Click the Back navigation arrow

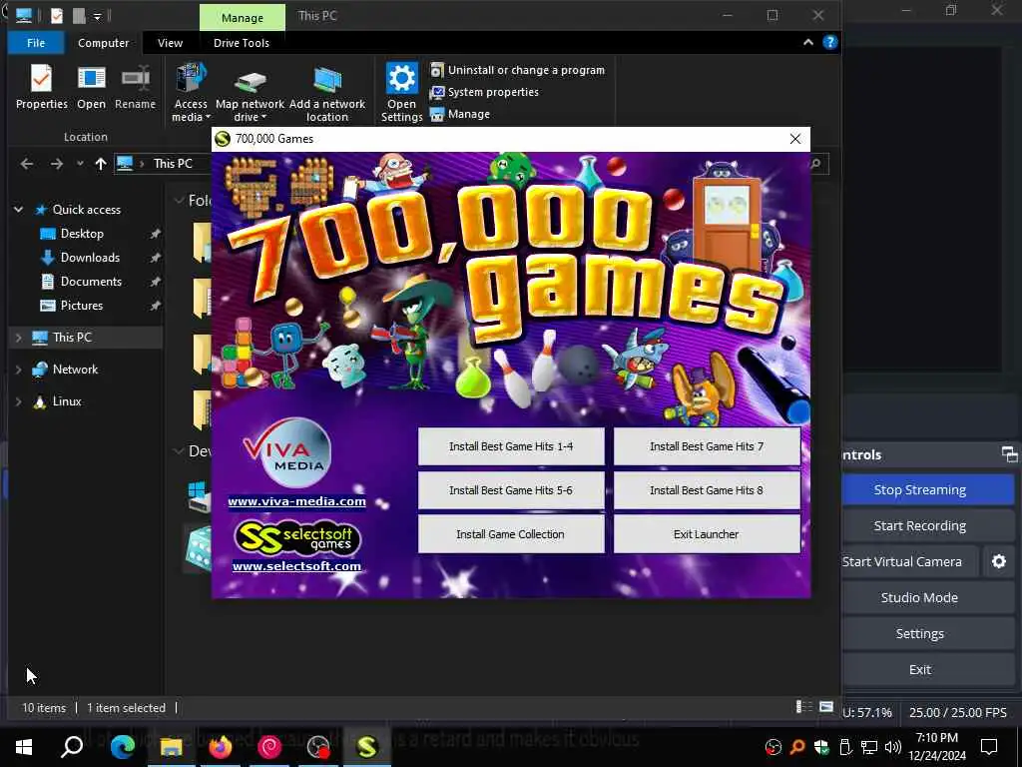[27, 164]
